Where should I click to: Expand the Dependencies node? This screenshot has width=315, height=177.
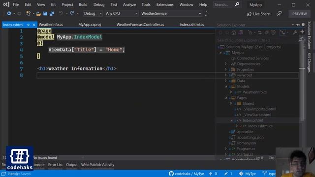click(x=225, y=63)
